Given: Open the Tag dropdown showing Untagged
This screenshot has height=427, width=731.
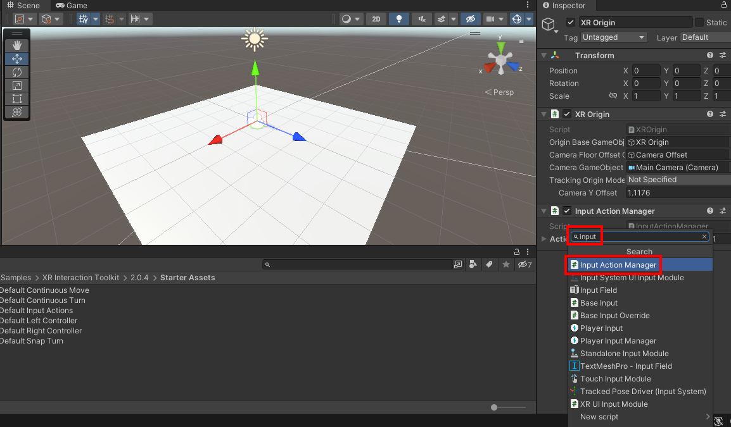Looking at the screenshot, I should [614, 37].
